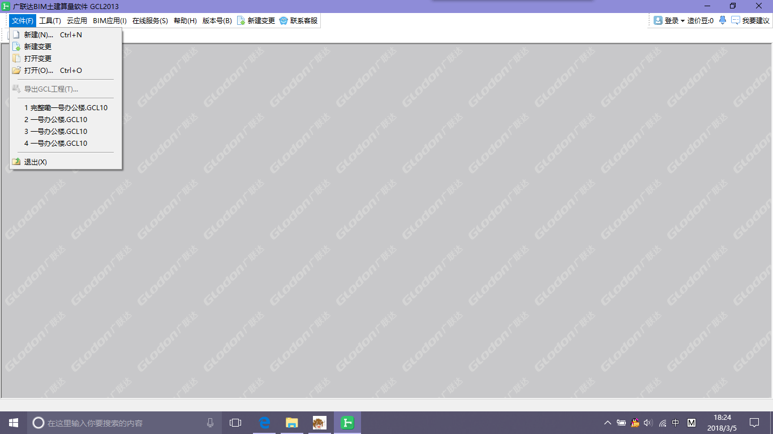Open recent file 4 一号办公楼.GCL10
The height and width of the screenshot is (434, 773).
[66, 144]
